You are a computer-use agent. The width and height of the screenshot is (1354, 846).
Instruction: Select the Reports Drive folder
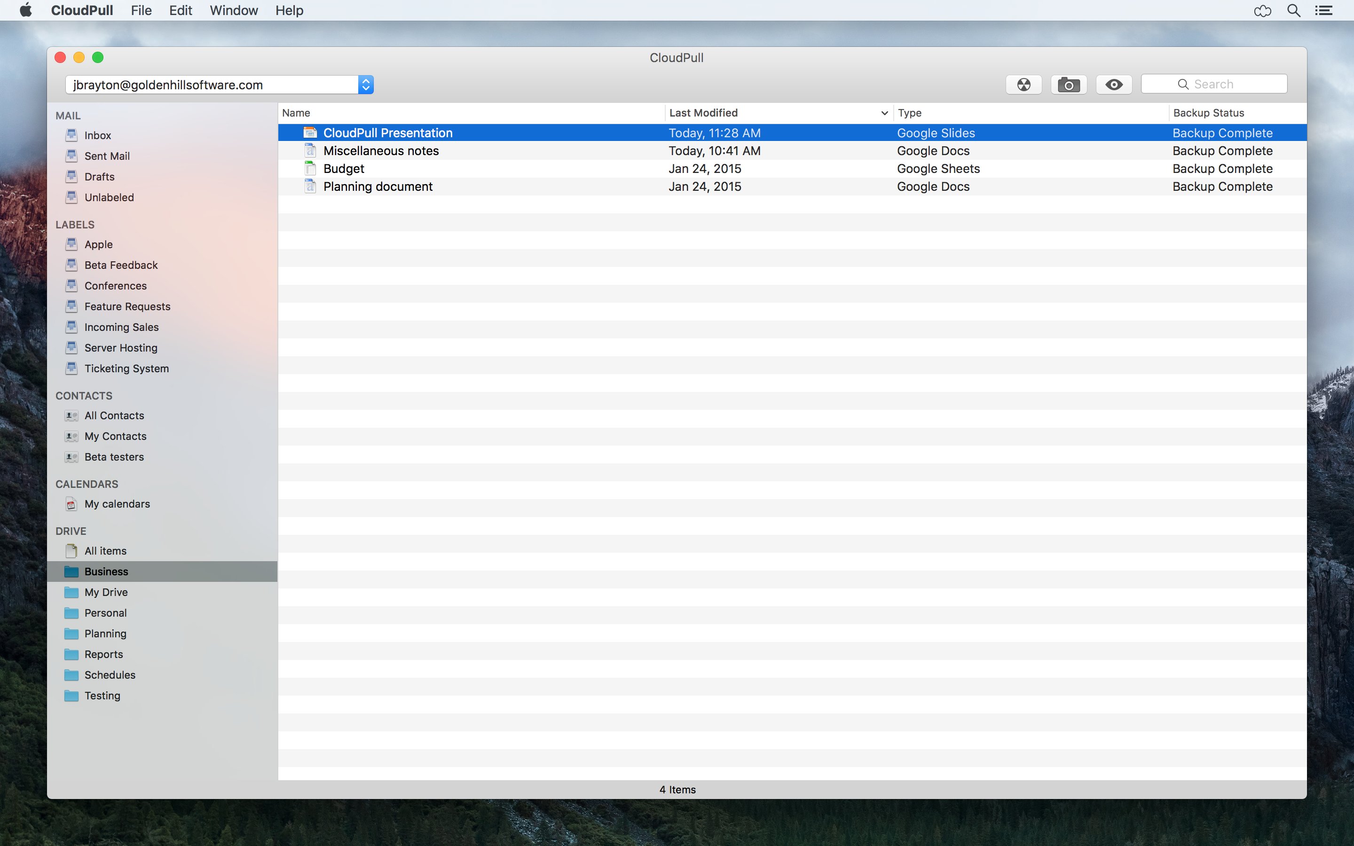pyautogui.click(x=103, y=654)
